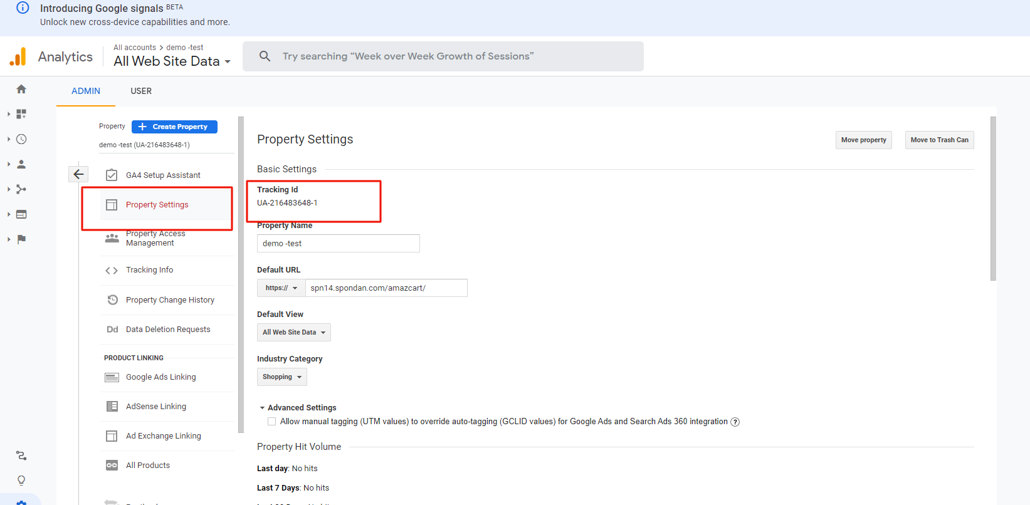
Task: Open the Realtime clock icon
Action: [x=21, y=139]
